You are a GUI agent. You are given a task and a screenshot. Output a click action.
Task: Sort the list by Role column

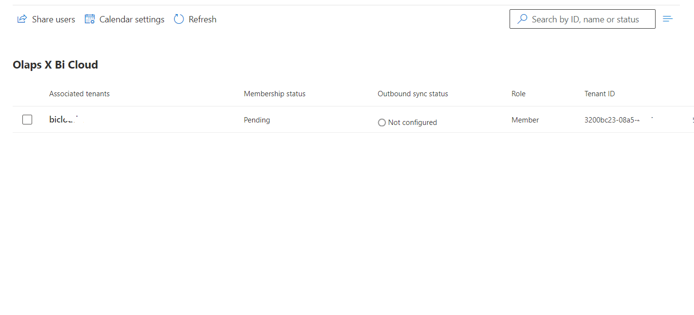tap(518, 93)
